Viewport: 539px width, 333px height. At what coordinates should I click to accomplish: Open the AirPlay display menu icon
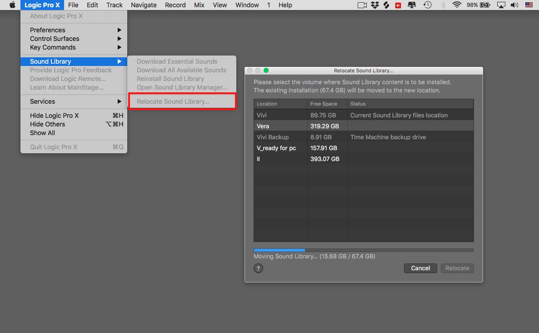(501, 5)
